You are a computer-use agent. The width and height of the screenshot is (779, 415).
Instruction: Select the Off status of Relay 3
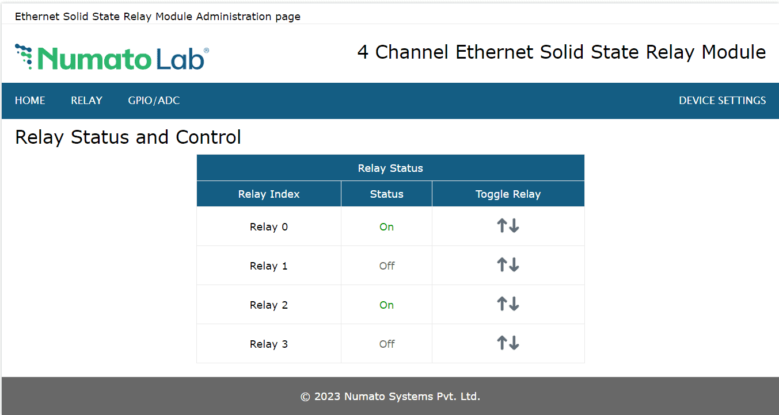click(x=386, y=344)
